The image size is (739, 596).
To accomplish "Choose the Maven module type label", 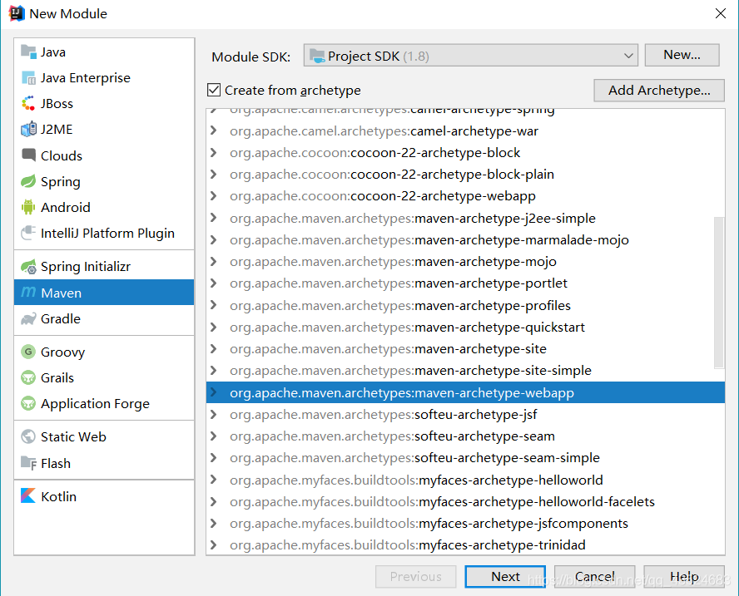I will coord(62,293).
